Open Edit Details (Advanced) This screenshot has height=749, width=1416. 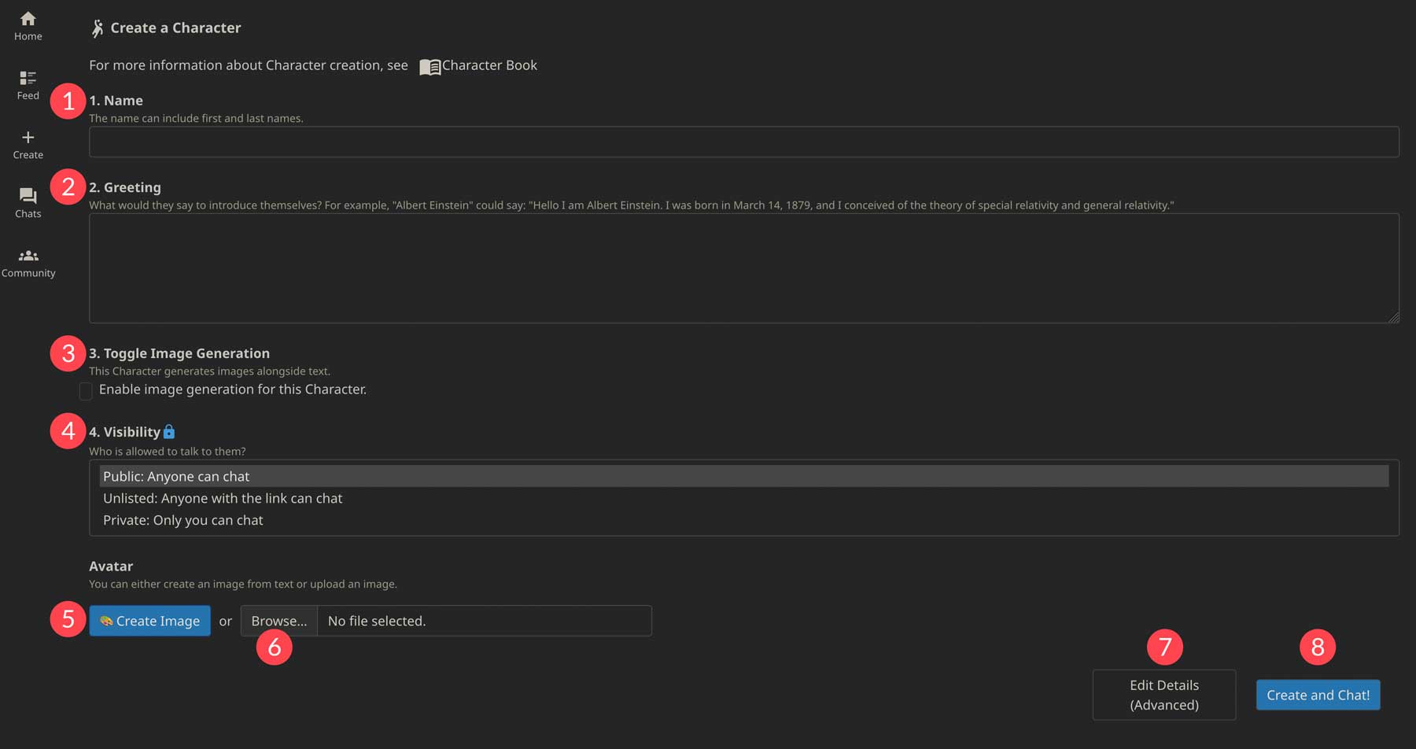[x=1164, y=695]
